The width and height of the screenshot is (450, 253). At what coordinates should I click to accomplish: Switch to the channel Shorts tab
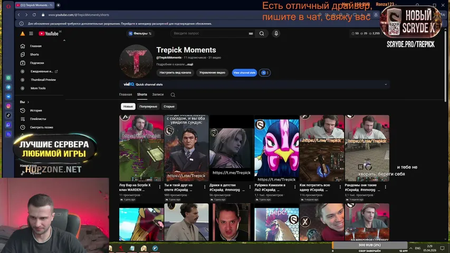[x=142, y=94]
